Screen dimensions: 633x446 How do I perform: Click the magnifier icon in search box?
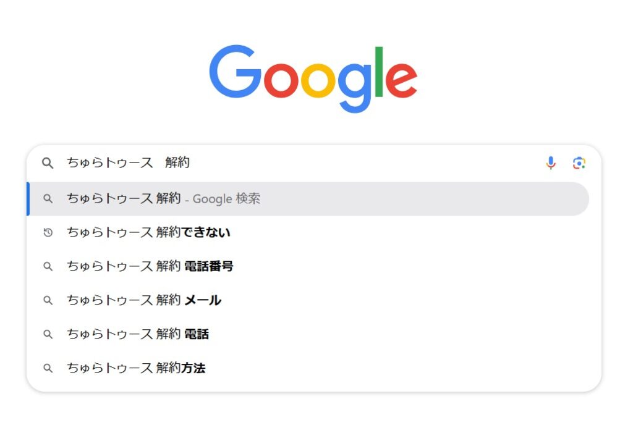[48, 163]
